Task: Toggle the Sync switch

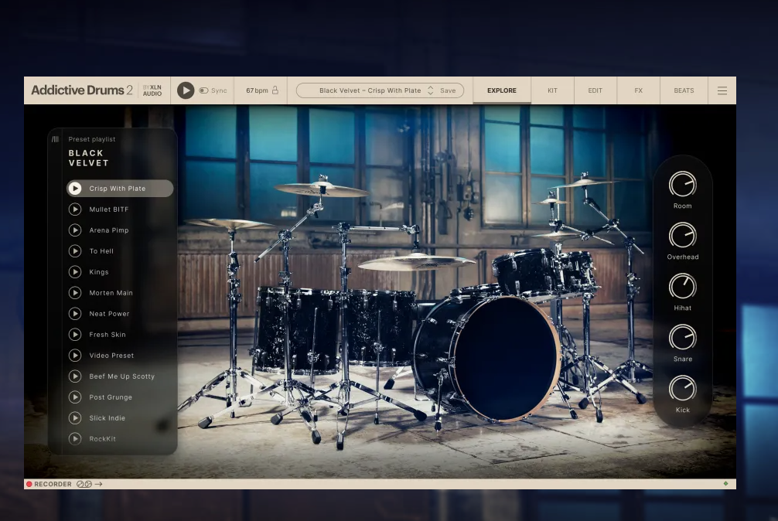Action: [x=204, y=90]
